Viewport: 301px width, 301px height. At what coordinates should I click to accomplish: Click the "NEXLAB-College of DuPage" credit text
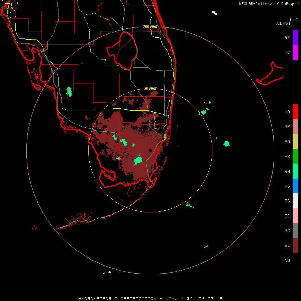tap(267, 4)
